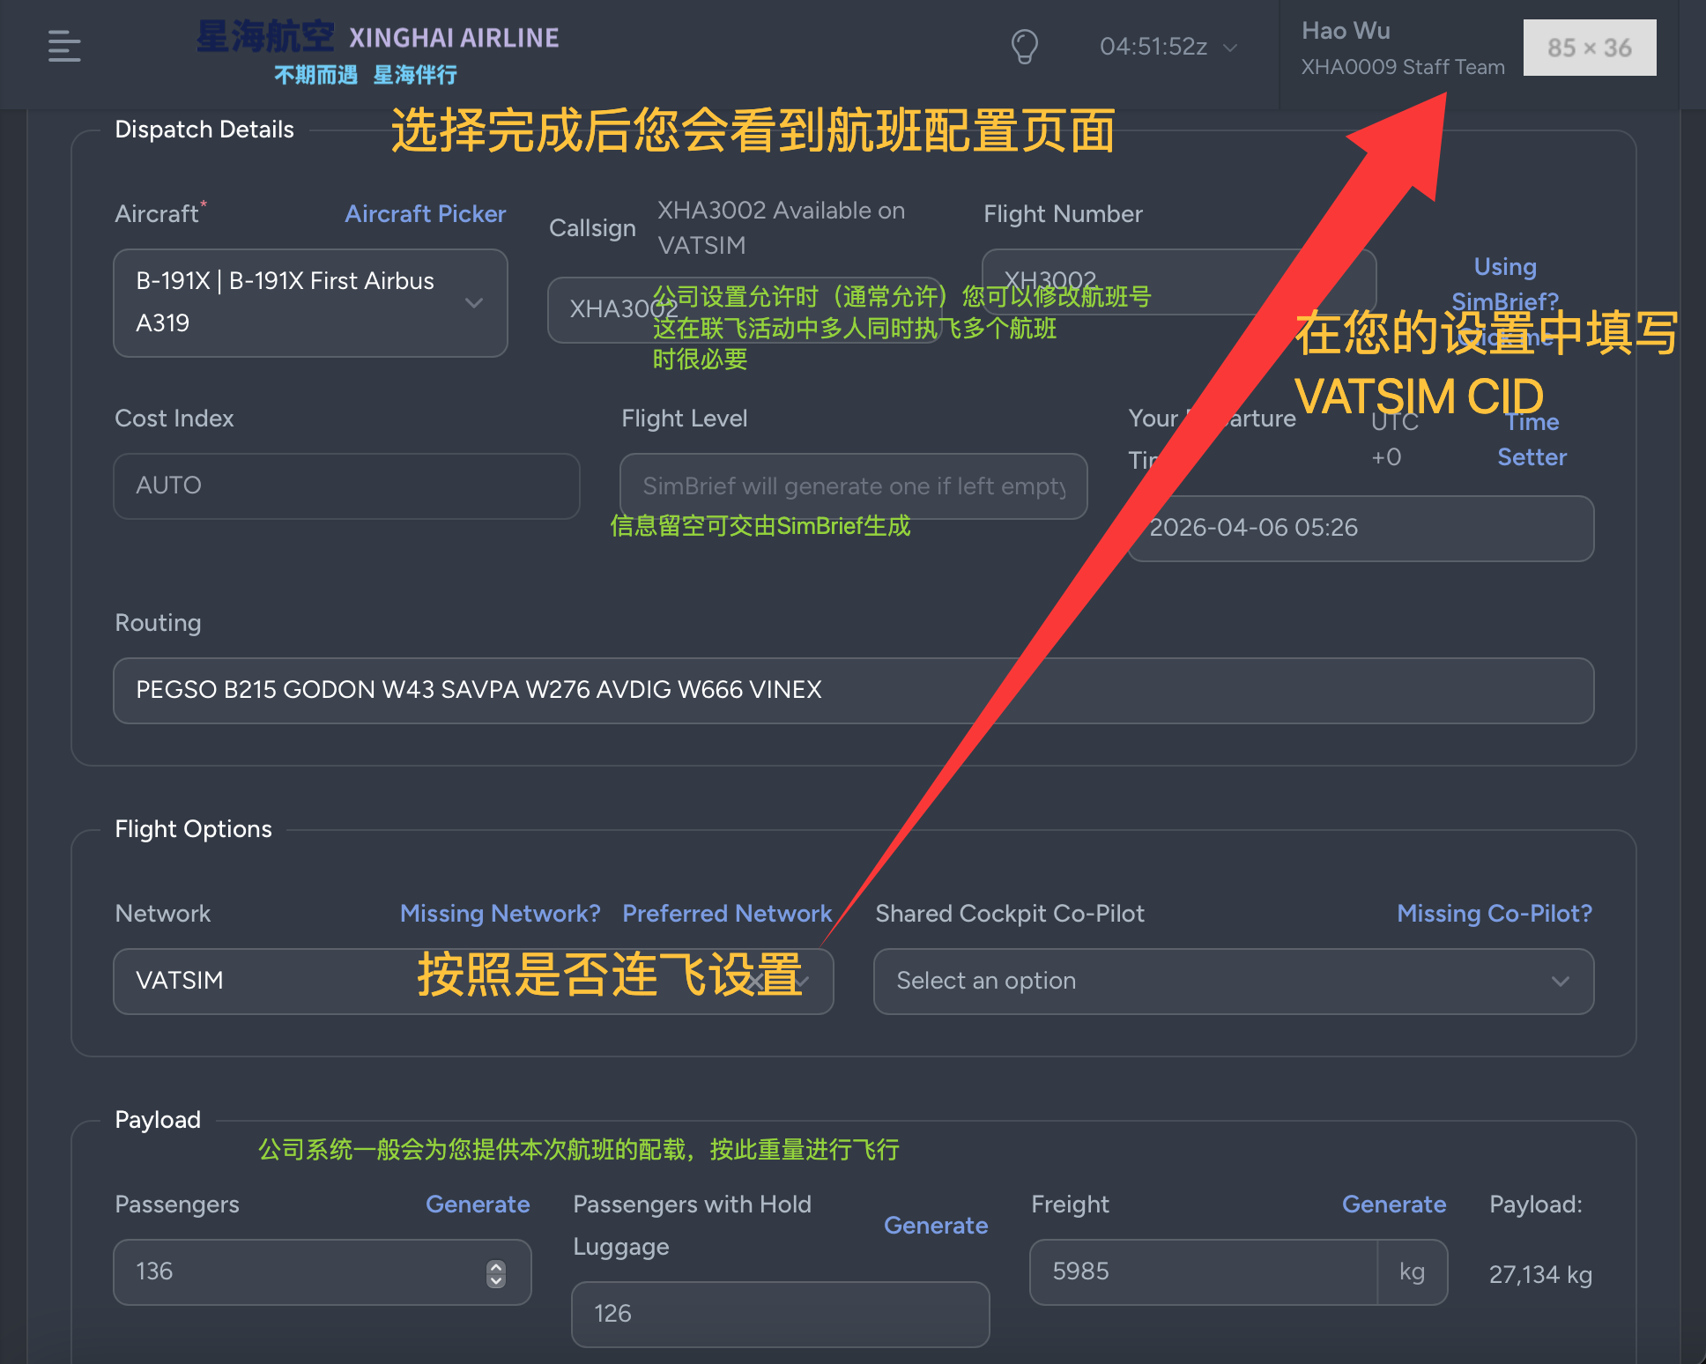
Task: Open Hao Wu user profile menu
Action: coord(1403,48)
